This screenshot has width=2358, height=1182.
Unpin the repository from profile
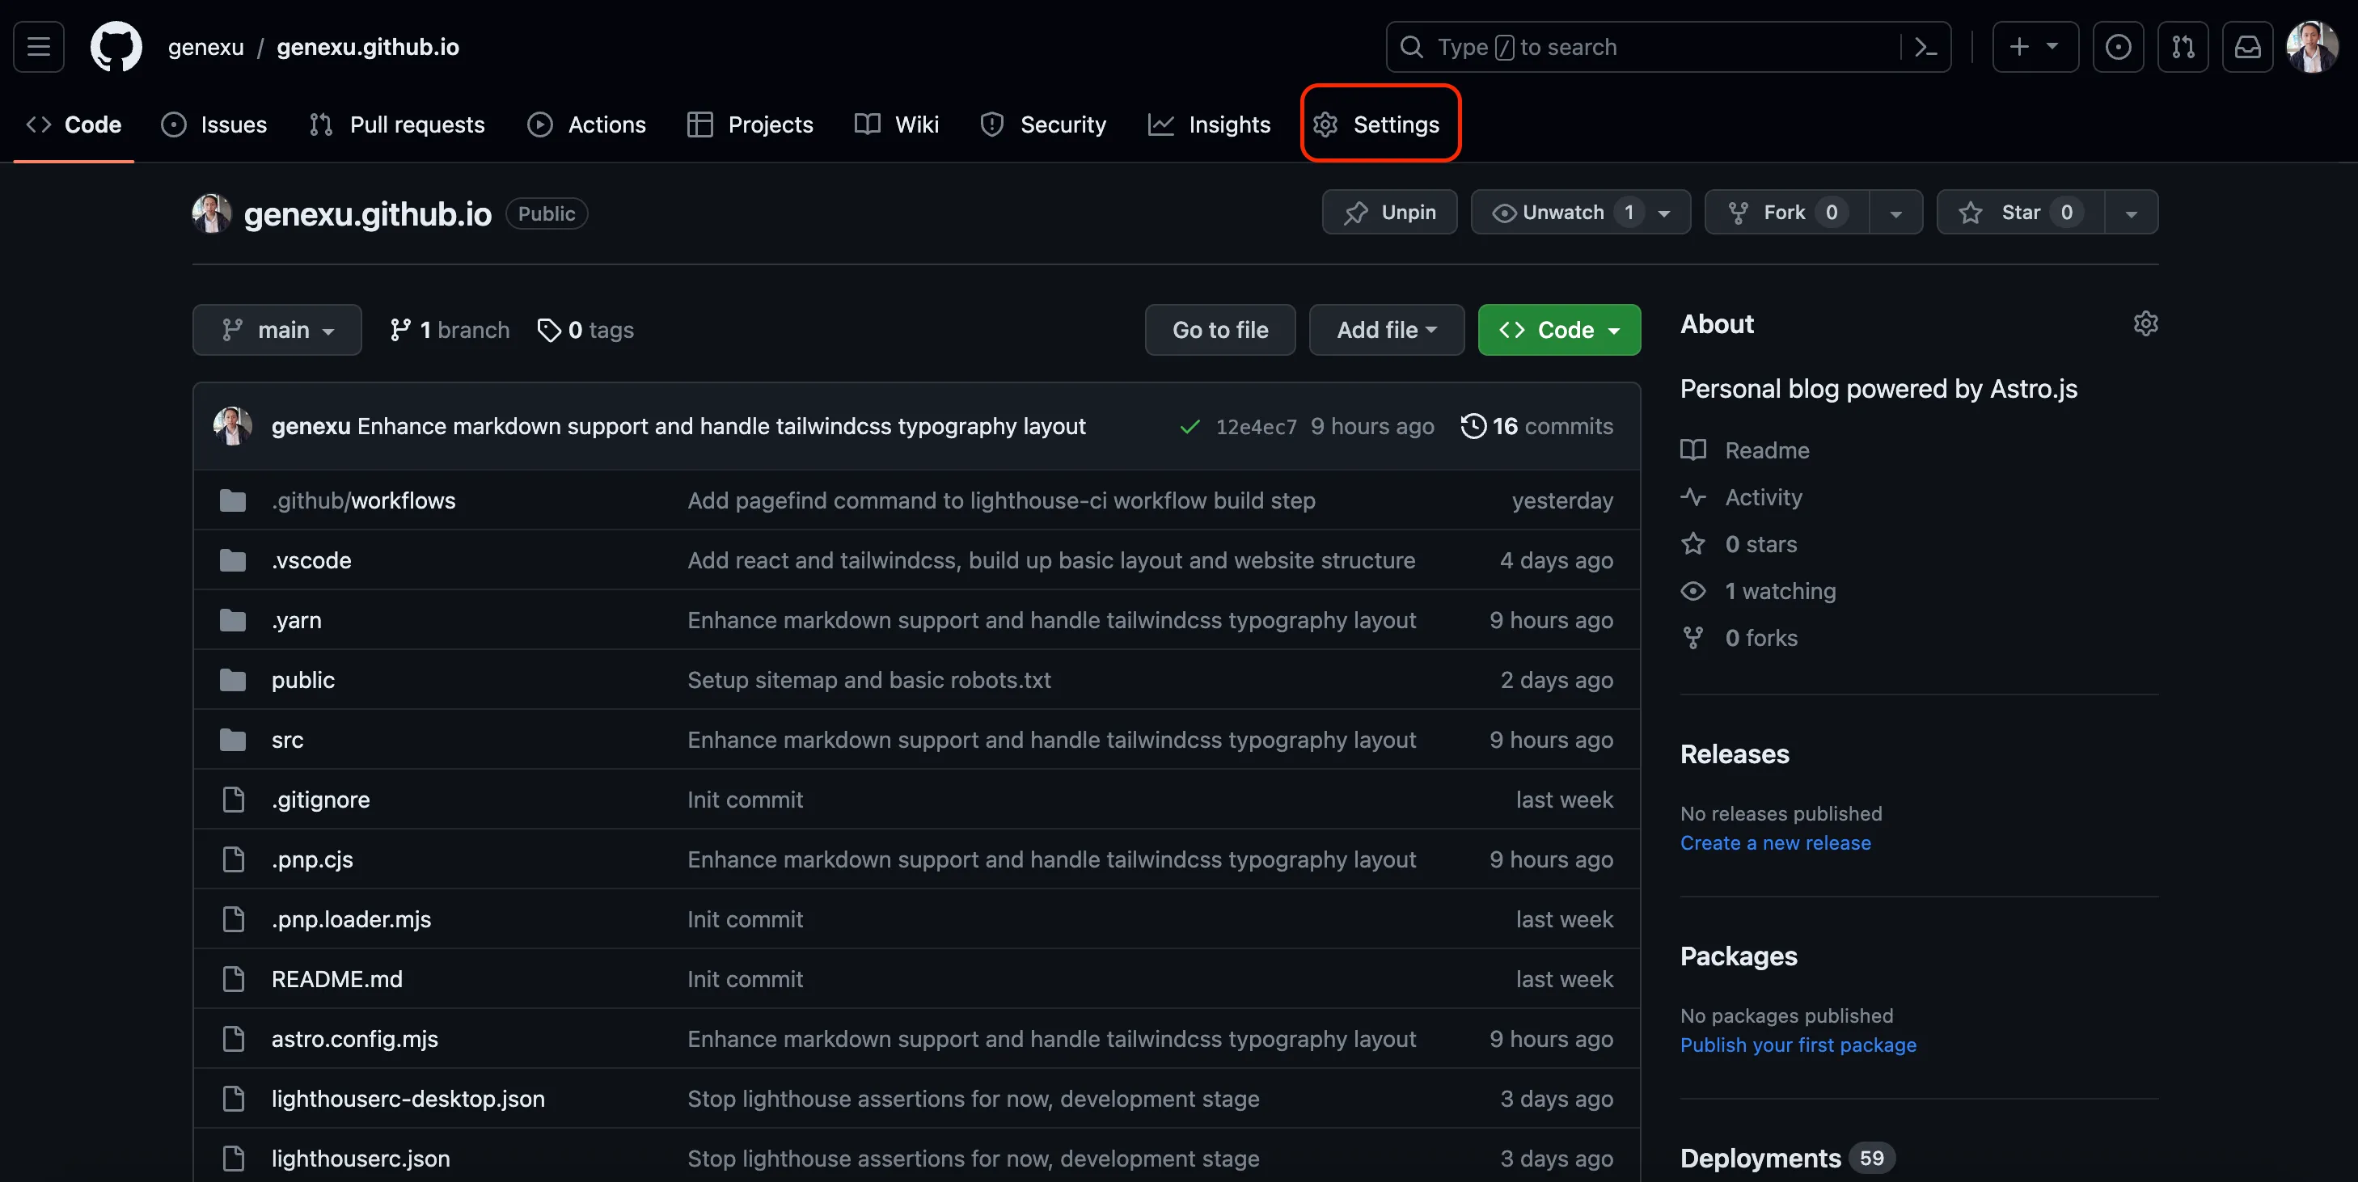[1388, 213]
